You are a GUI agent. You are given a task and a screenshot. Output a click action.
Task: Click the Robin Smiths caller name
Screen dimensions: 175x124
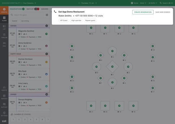65,16
